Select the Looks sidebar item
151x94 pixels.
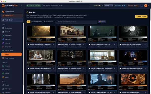[x=11, y=54]
